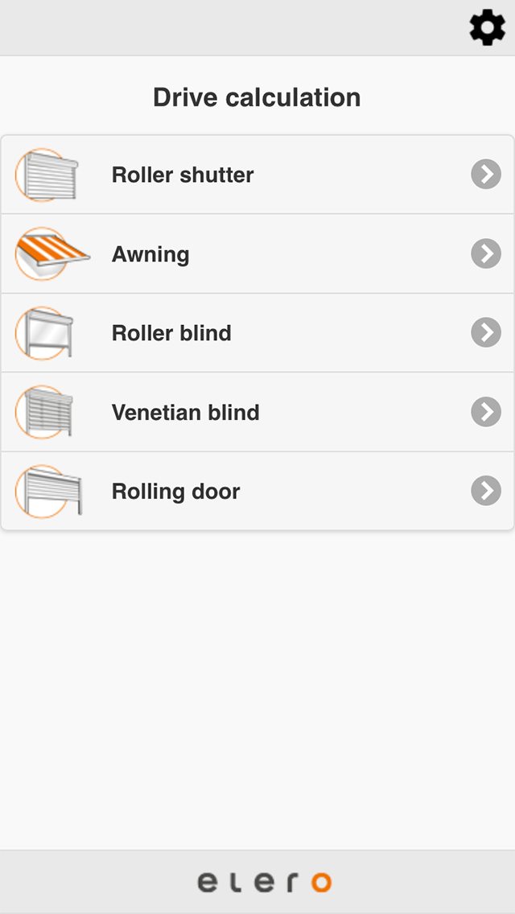Open Venetian blind using its chevron arrow
The width and height of the screenshot is (515, 914).
click(x=486, y=411)
